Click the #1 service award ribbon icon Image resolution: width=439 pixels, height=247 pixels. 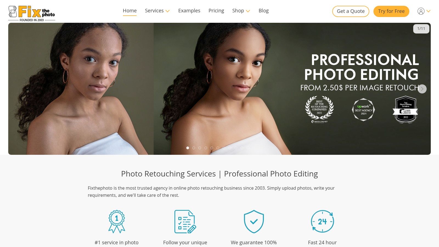[x=117, y=221]
